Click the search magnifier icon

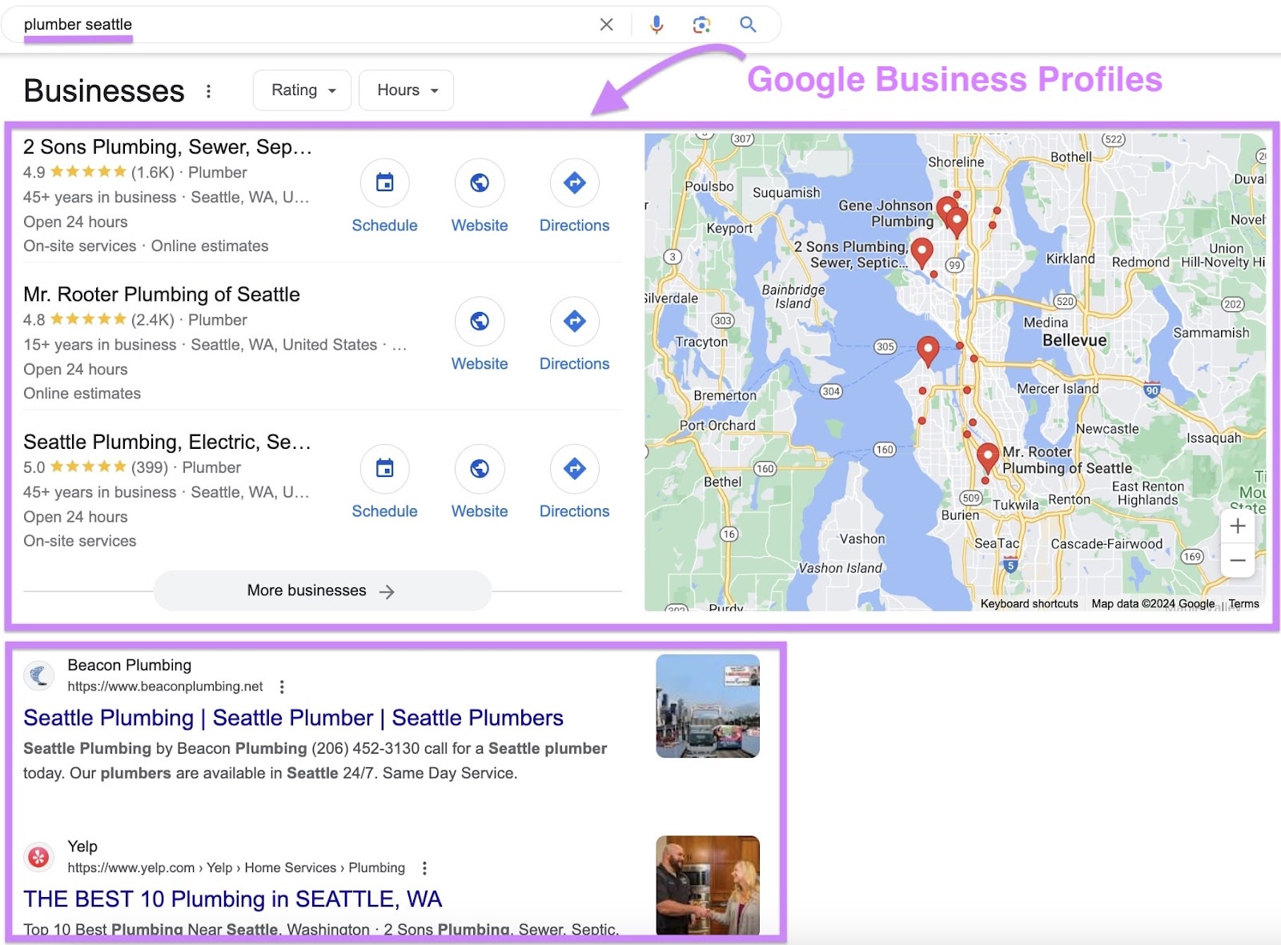click(747, 24)
